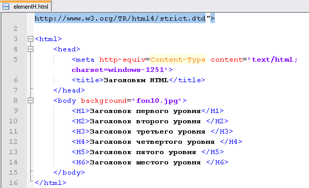Viewport: 309px width, 188px height.
Task: Click the Content-Type highlighted attribute value
Action: (178, 59)
